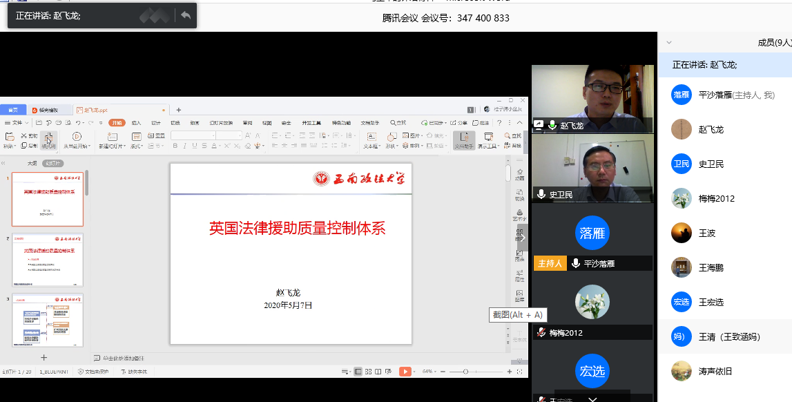Open the 文件 menu dropdown

17,123
